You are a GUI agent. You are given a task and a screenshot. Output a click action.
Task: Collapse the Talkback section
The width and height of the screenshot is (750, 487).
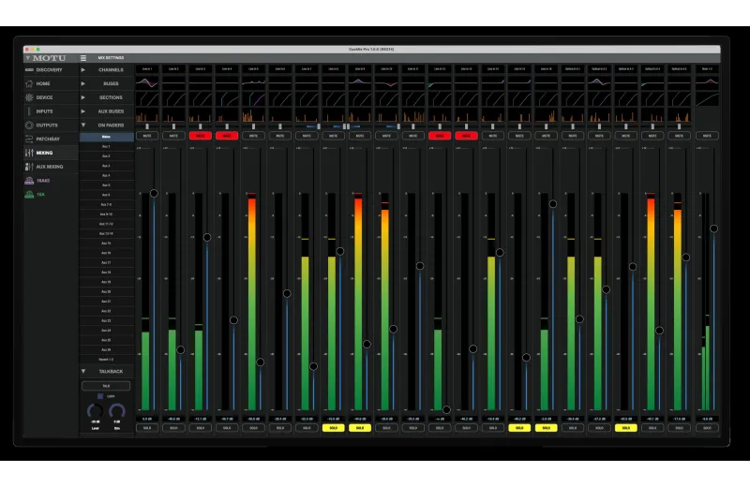[x=83, y=372]
